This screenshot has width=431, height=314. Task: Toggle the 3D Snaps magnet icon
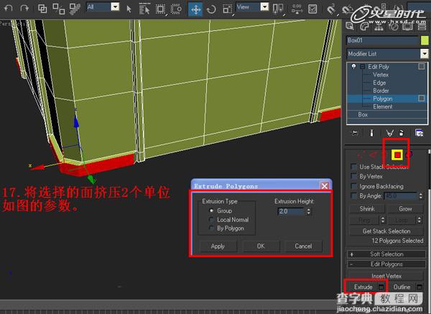[x=331, y=9]
